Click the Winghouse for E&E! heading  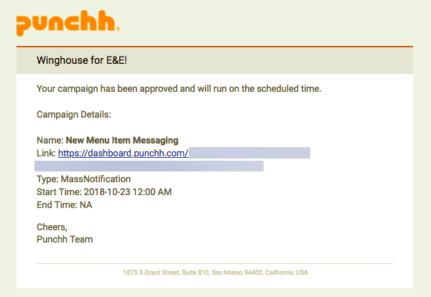click(x=82, y=60)
